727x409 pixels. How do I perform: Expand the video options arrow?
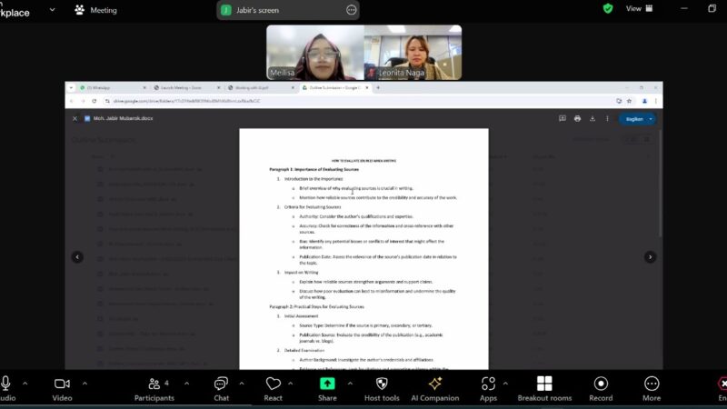pos(85,383)
